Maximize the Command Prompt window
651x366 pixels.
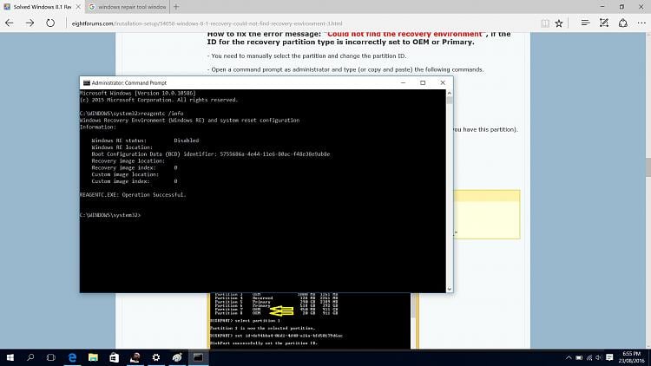(423, 82)
